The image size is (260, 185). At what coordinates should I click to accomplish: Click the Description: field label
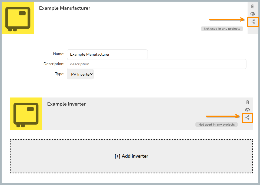click(x=54, y=64)
